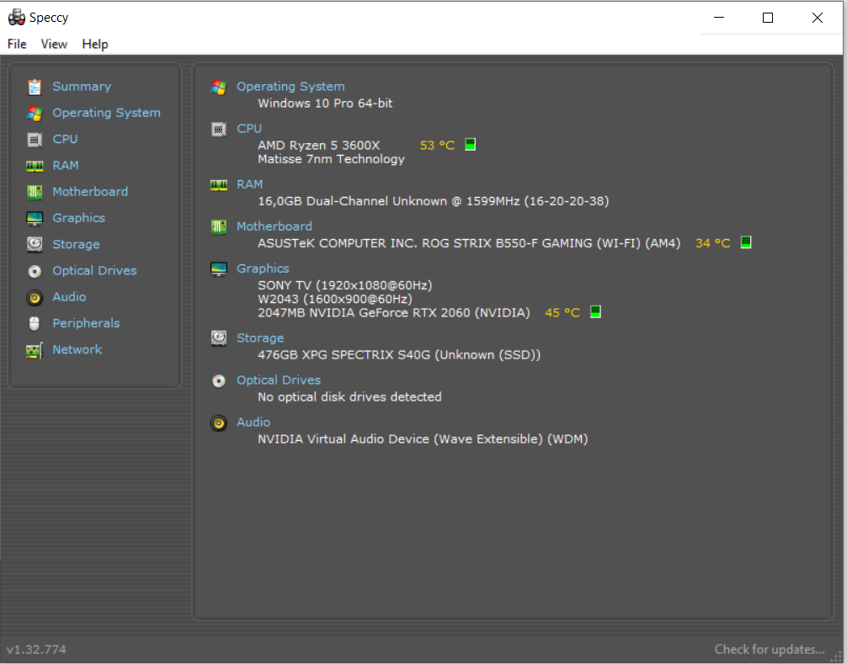
Task: Click the green GPU temperature indicator icon
Action: point(595,312)
